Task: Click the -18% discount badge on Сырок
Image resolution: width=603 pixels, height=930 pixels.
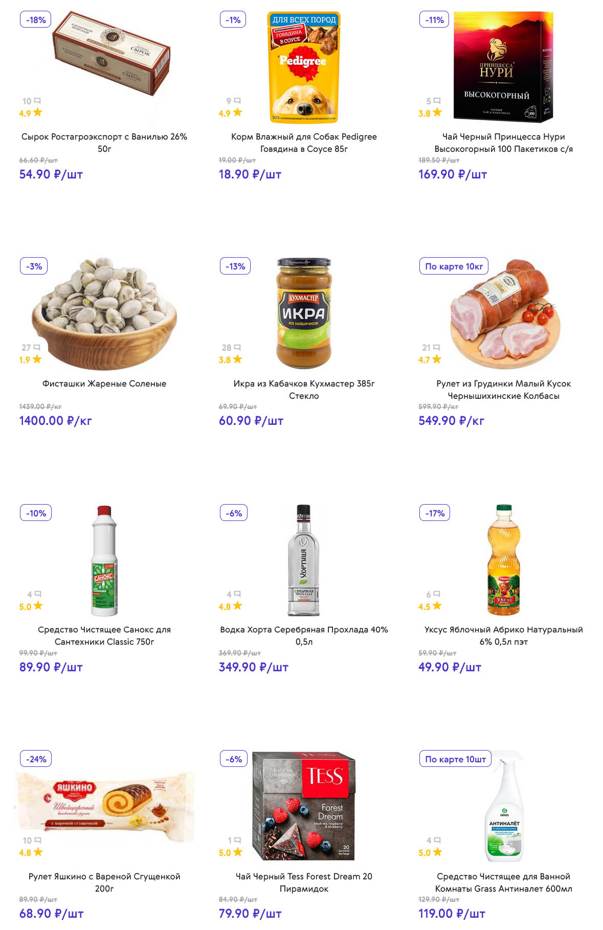Action: click(x=36, y=20)
